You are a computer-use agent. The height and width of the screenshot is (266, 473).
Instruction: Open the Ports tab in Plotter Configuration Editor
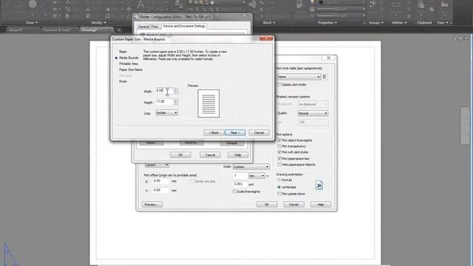pos(155,27)
